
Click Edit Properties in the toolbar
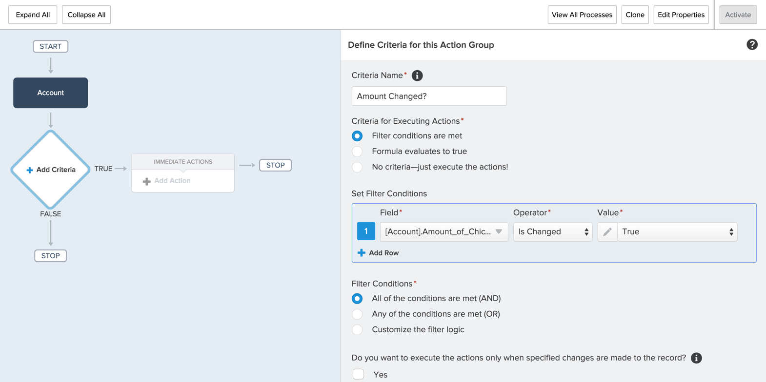tap(681, 15)
